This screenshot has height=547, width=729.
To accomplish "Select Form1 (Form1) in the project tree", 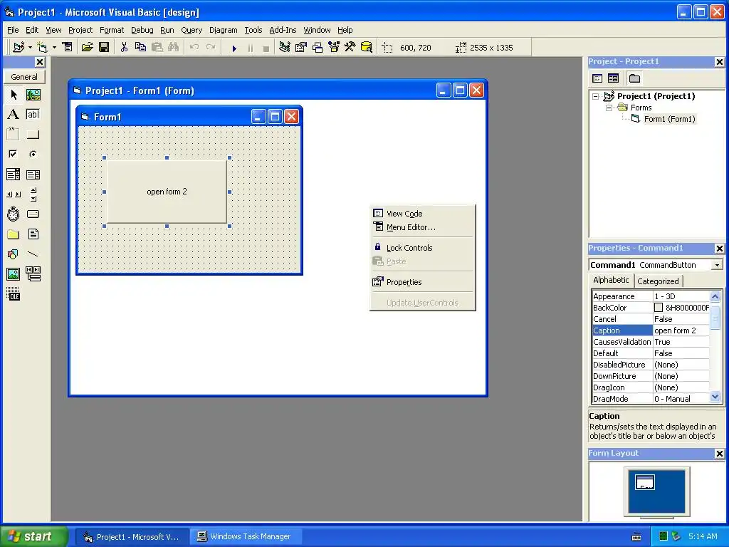I will pos(669,119).
